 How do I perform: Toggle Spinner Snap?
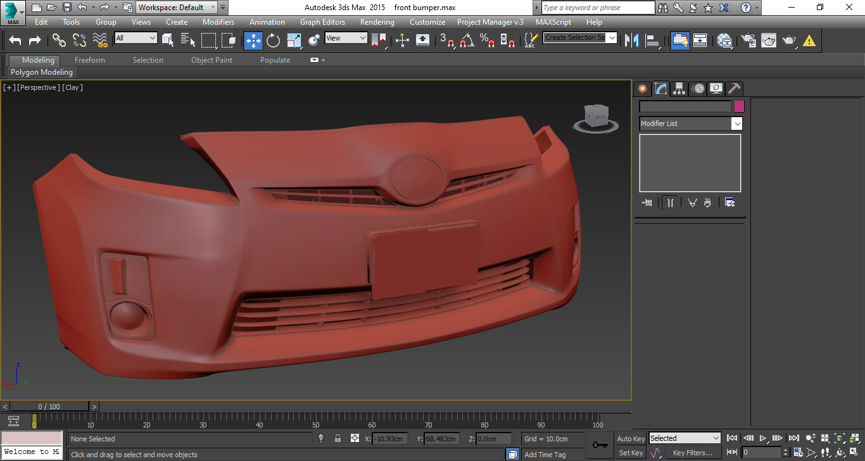[508, 41]
